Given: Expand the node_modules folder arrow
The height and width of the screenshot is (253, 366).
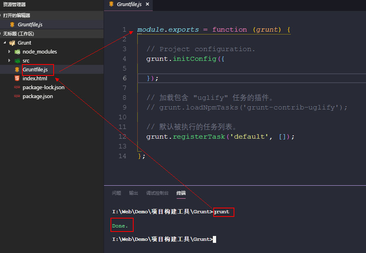Looking at the screenshot, I should coord(9,52).
